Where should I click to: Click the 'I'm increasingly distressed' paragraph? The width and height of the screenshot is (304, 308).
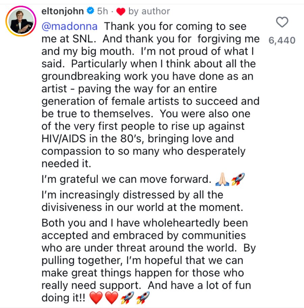(142, 201)
